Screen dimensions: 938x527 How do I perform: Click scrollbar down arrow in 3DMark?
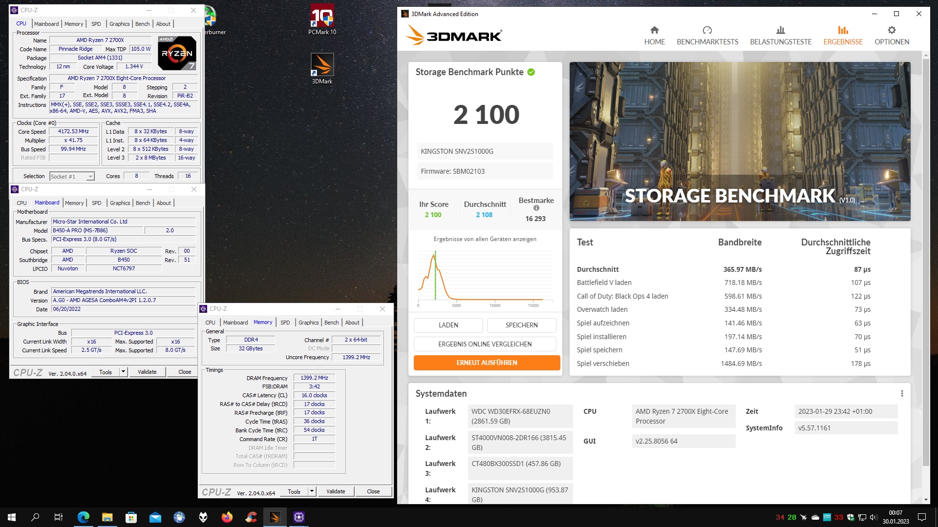pyautogui.click(x=926, y=500)
